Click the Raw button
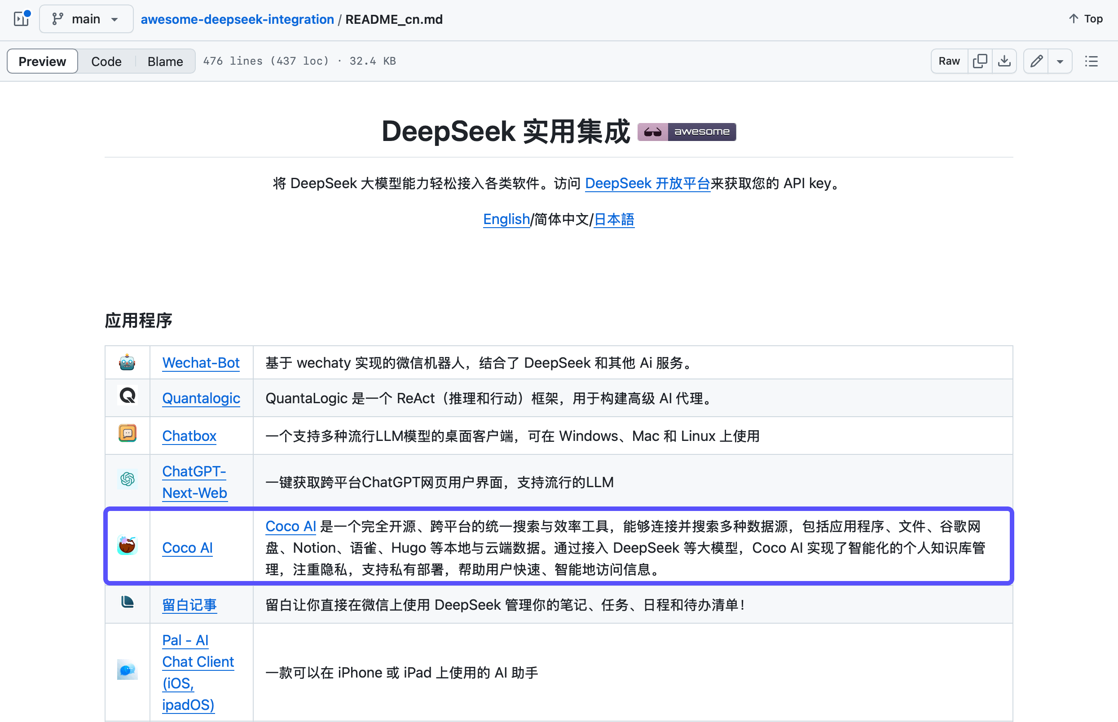The width and height of the screenshot is (1118, 722). coord(949,61)
